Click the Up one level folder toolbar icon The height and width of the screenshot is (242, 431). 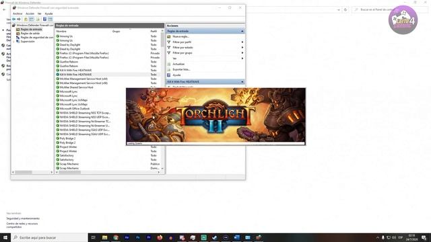(26, 19)
